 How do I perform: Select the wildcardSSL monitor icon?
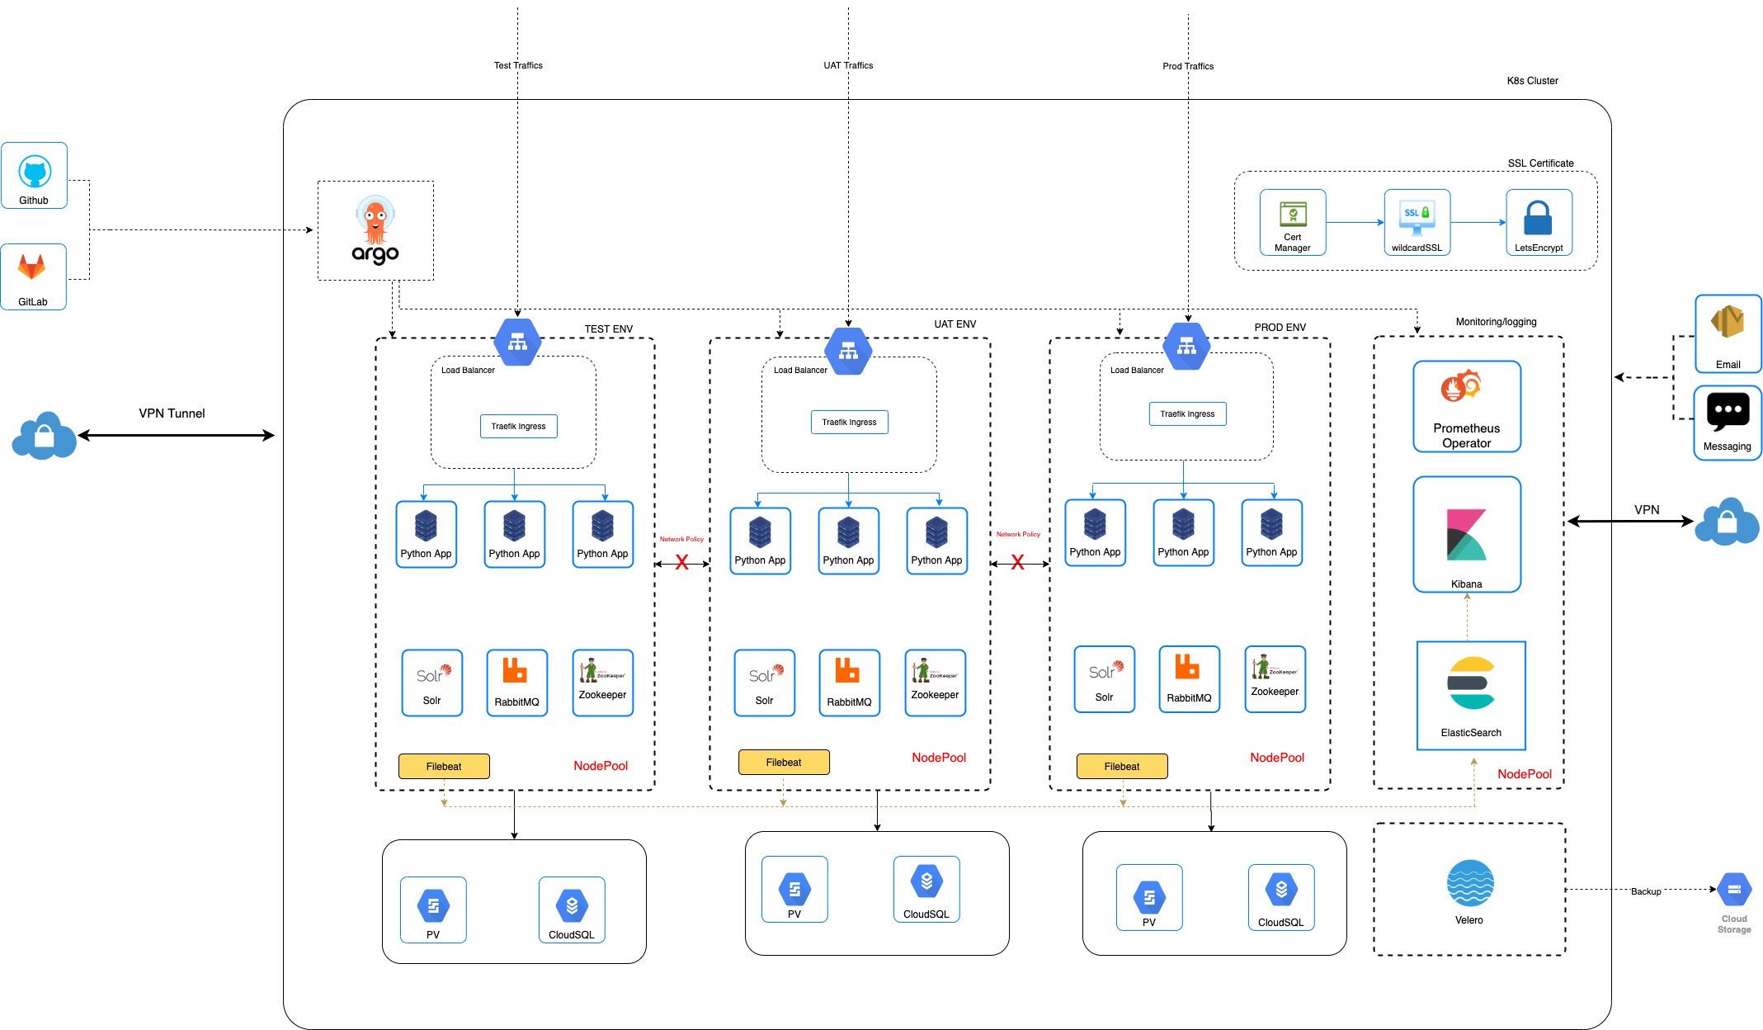tap(1417, 216)
